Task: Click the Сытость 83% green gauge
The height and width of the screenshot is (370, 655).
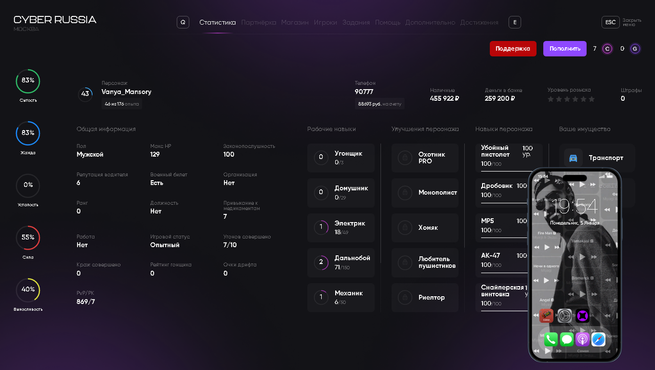Action: 28,81
